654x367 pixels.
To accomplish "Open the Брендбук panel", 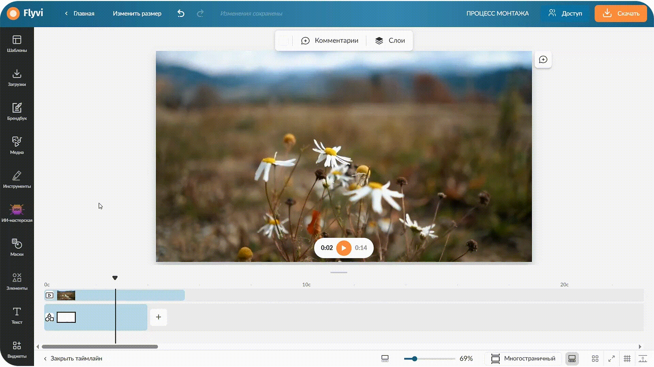I will (x=17, y=112).
